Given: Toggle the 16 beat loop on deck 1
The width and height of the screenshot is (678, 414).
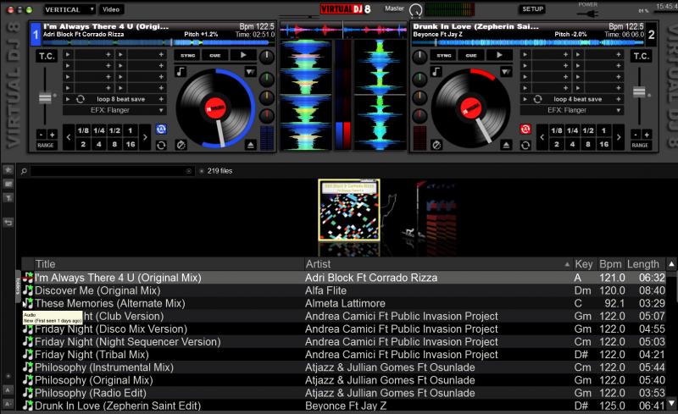Looking at the screenshot, I should (x=131, y=144).
